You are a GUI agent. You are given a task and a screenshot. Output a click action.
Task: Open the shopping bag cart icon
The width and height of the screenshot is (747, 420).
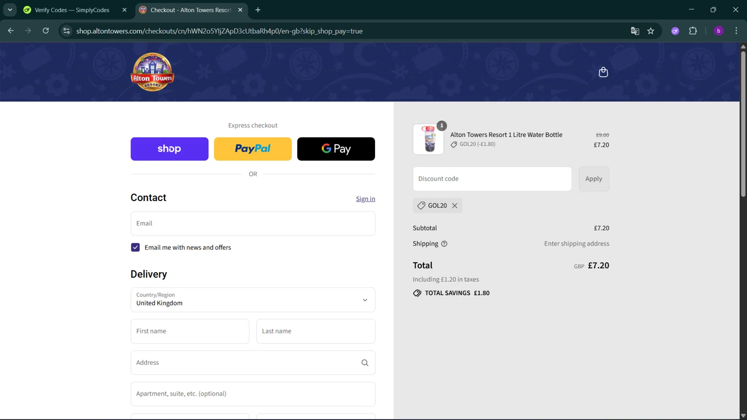[603, 72]
